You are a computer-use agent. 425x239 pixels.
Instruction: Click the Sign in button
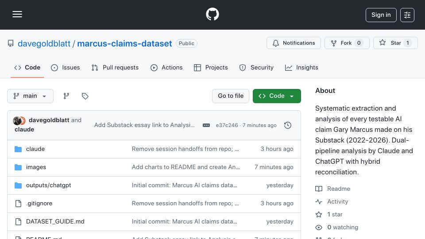(381, 15)
